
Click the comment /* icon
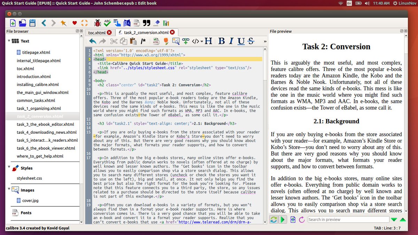tap(143, 41)
